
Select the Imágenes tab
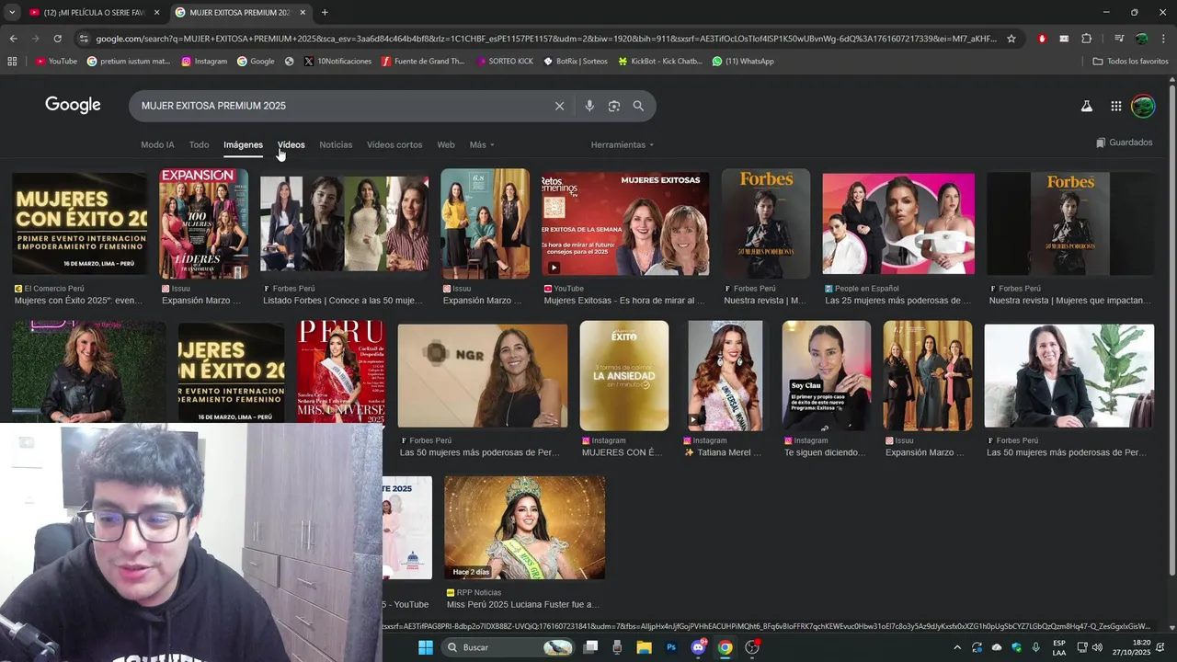[243, 145]
